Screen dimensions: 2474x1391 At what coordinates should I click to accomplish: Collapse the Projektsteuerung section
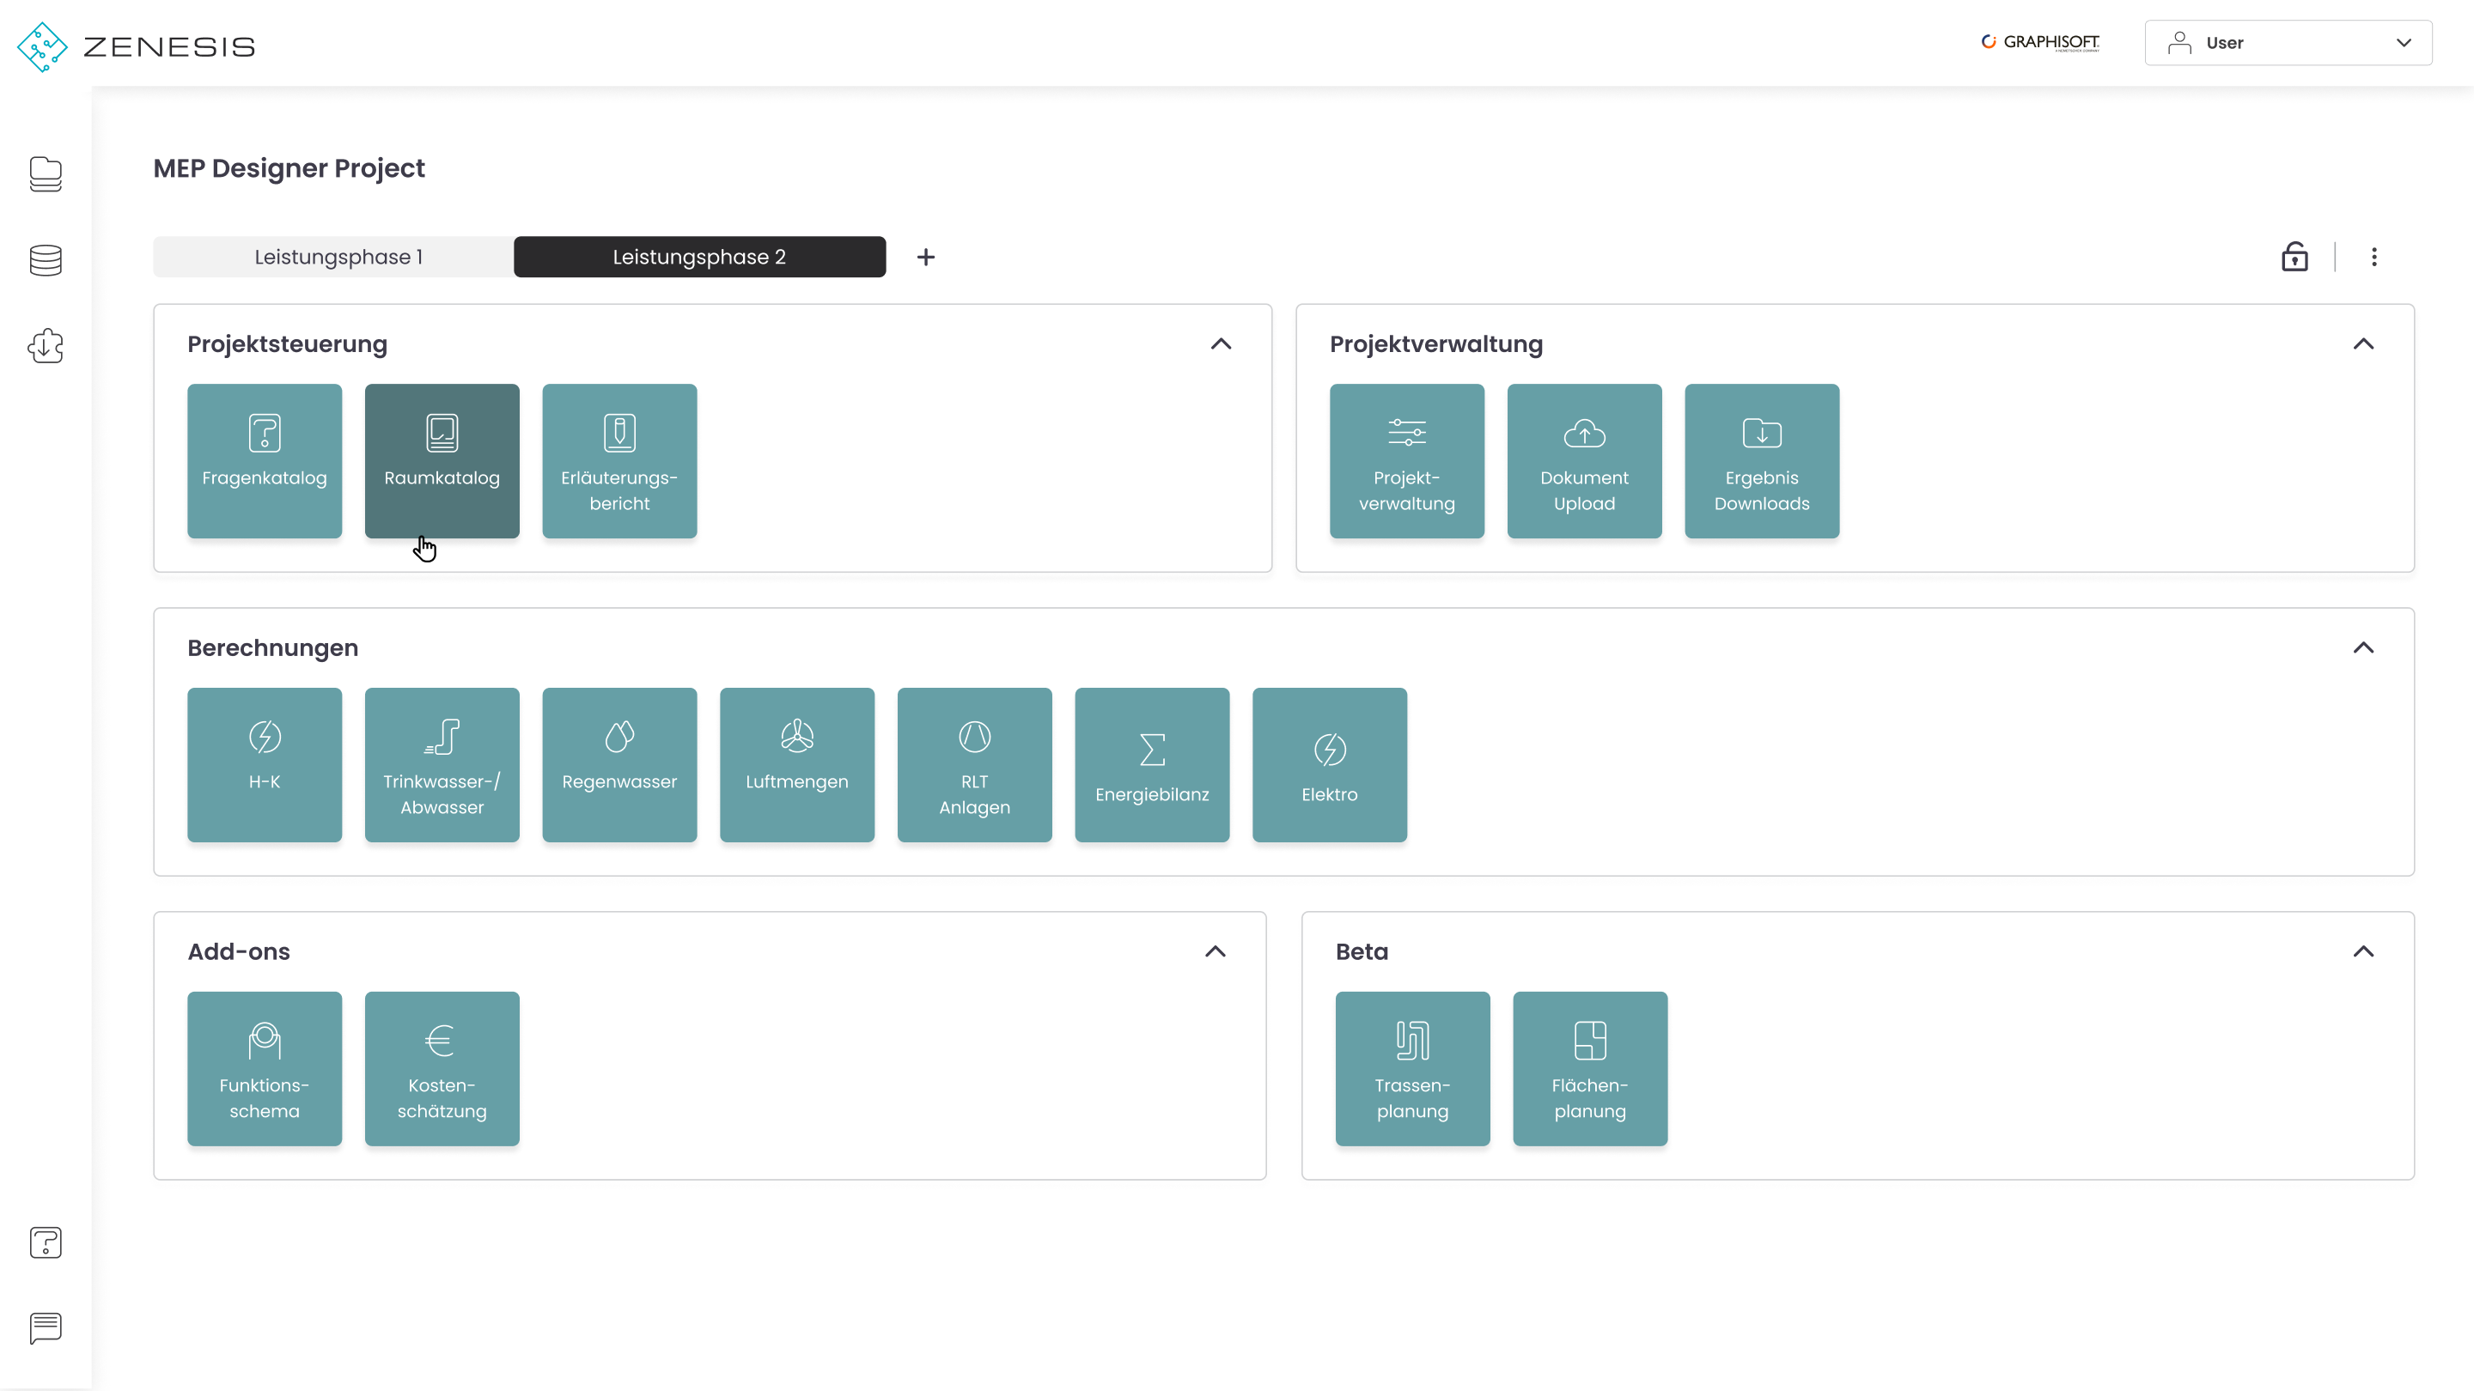(1221, 343)
